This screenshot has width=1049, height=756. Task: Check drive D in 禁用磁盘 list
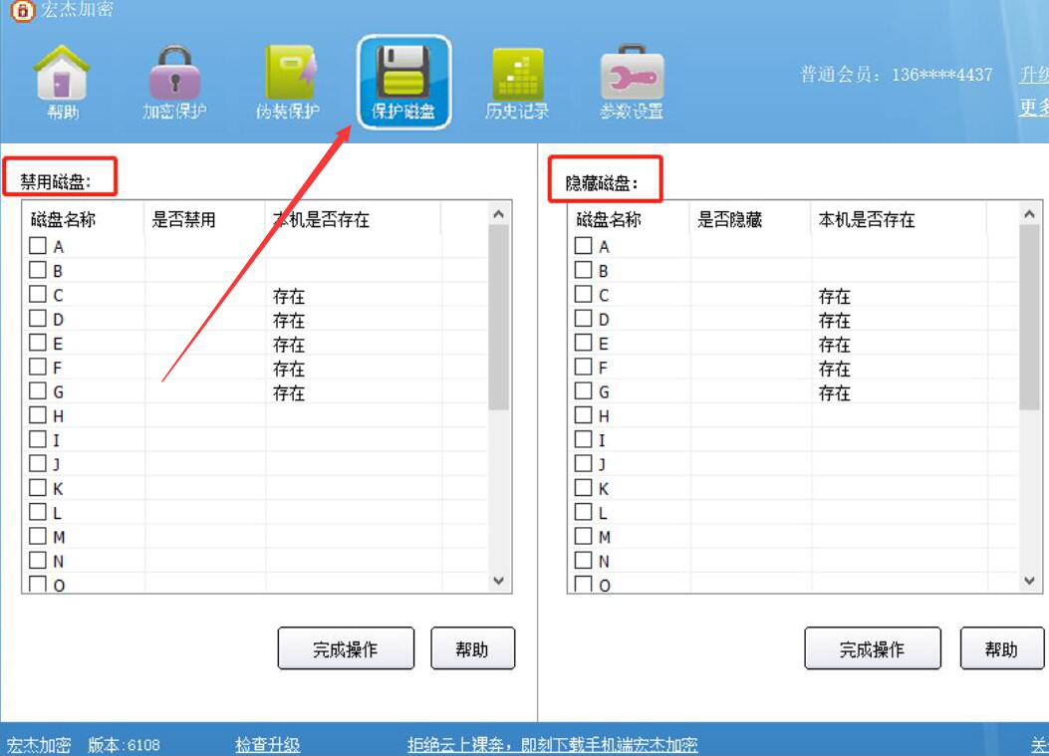[x=38, y=319]
